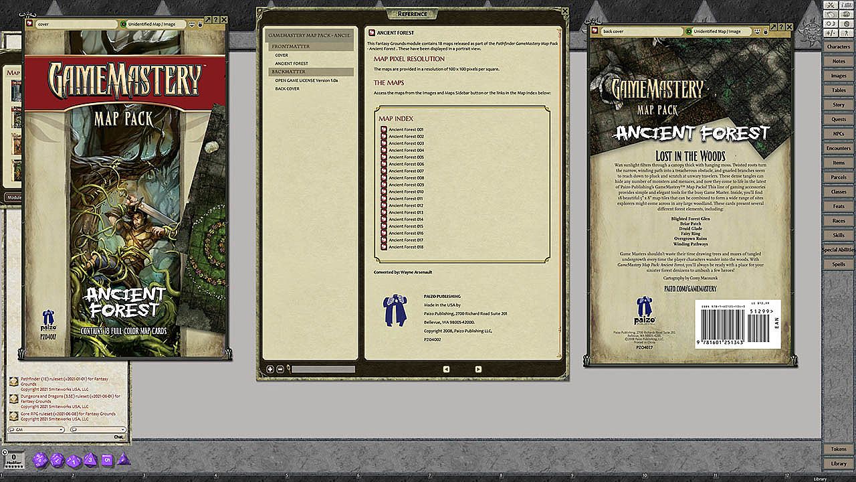Open the Ancient Forest 009 map link
Screen dimensions: 856x482
click(406, 185)
